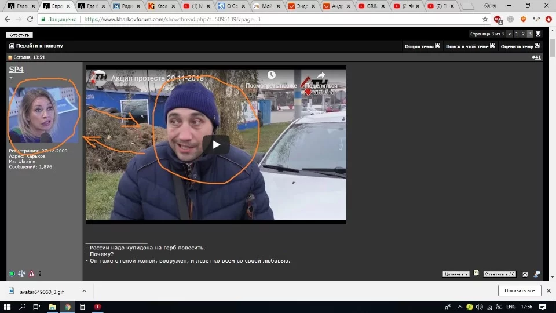The image size is (556, 313).
Task: Go to page 2 of the thread
Action: point(523,34)
